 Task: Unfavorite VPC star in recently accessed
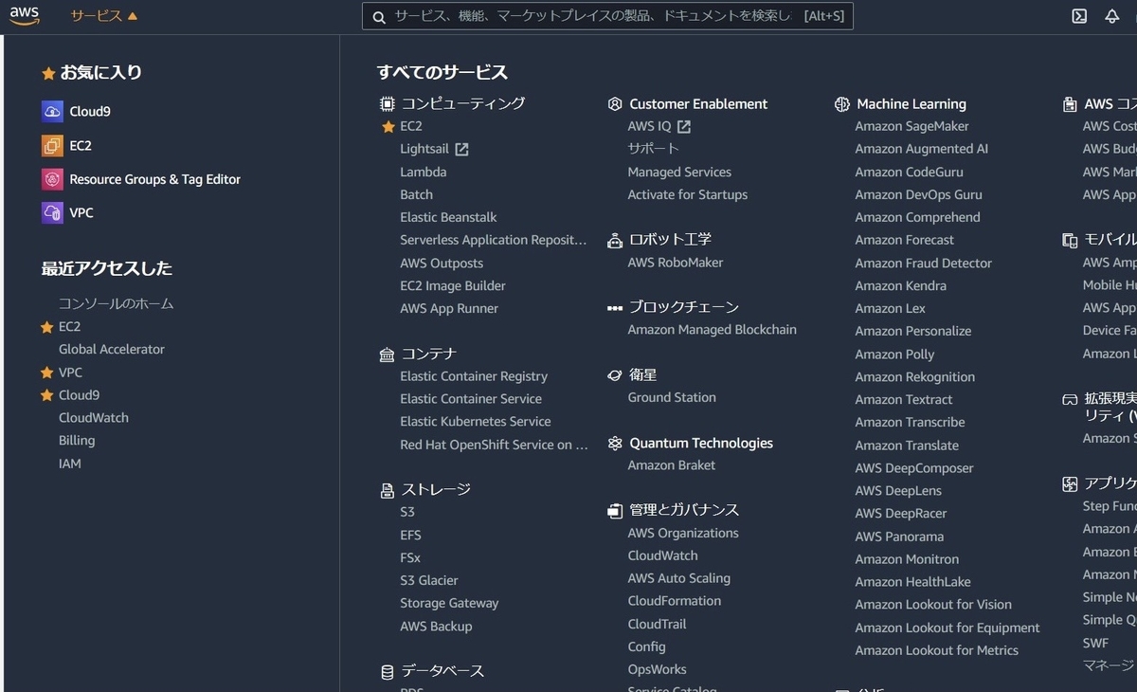(46, 373)
